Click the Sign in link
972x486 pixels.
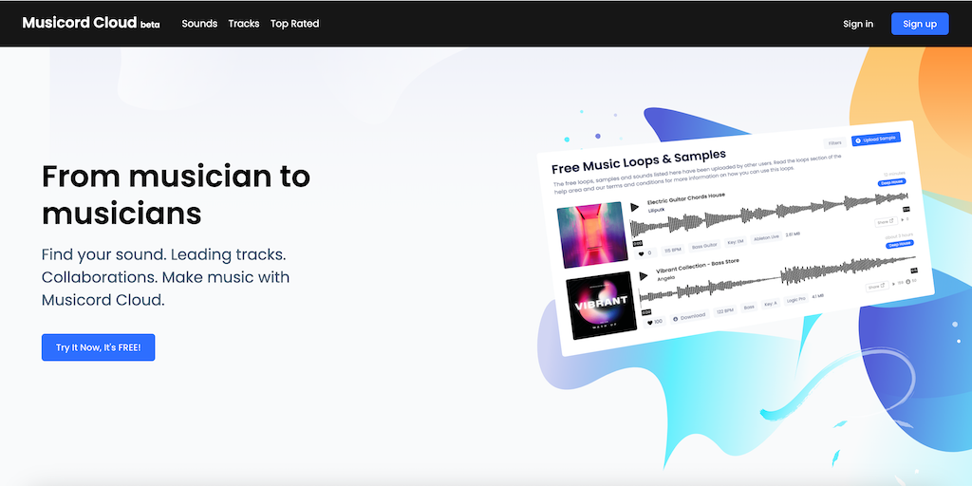858,24
